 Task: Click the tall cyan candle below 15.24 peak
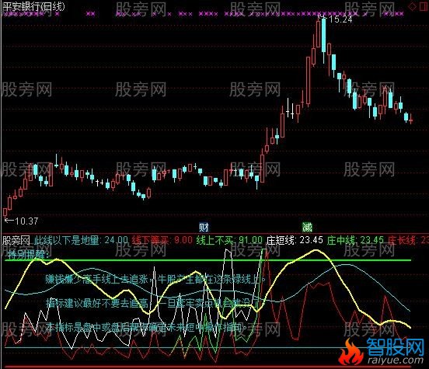323,35
